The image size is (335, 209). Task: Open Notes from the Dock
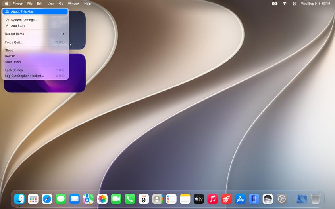point(185,199)
